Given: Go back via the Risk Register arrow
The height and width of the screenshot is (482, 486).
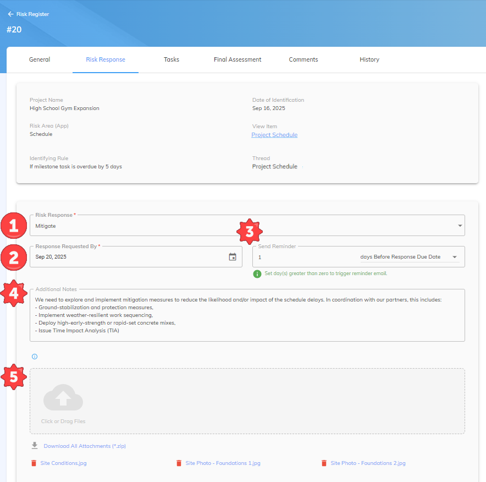Looking at the screenshot, I should (10, 14).
